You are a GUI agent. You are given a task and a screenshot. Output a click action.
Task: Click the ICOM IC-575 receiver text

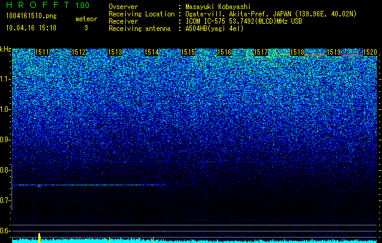pos(244,21)
